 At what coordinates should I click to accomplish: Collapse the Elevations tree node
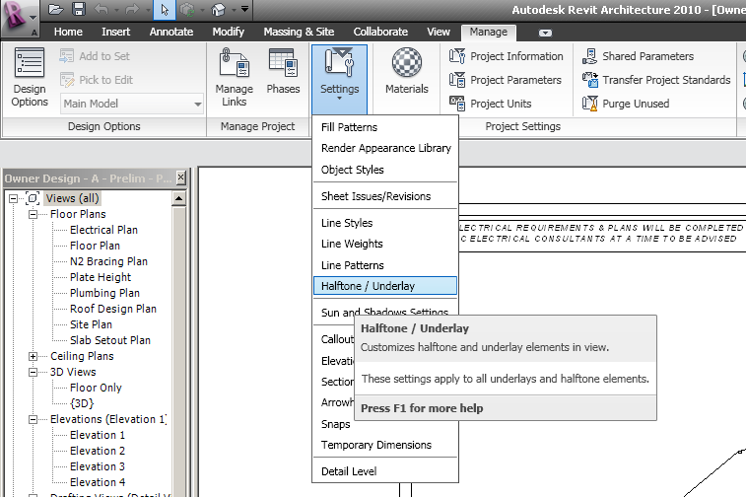[33, 419]
